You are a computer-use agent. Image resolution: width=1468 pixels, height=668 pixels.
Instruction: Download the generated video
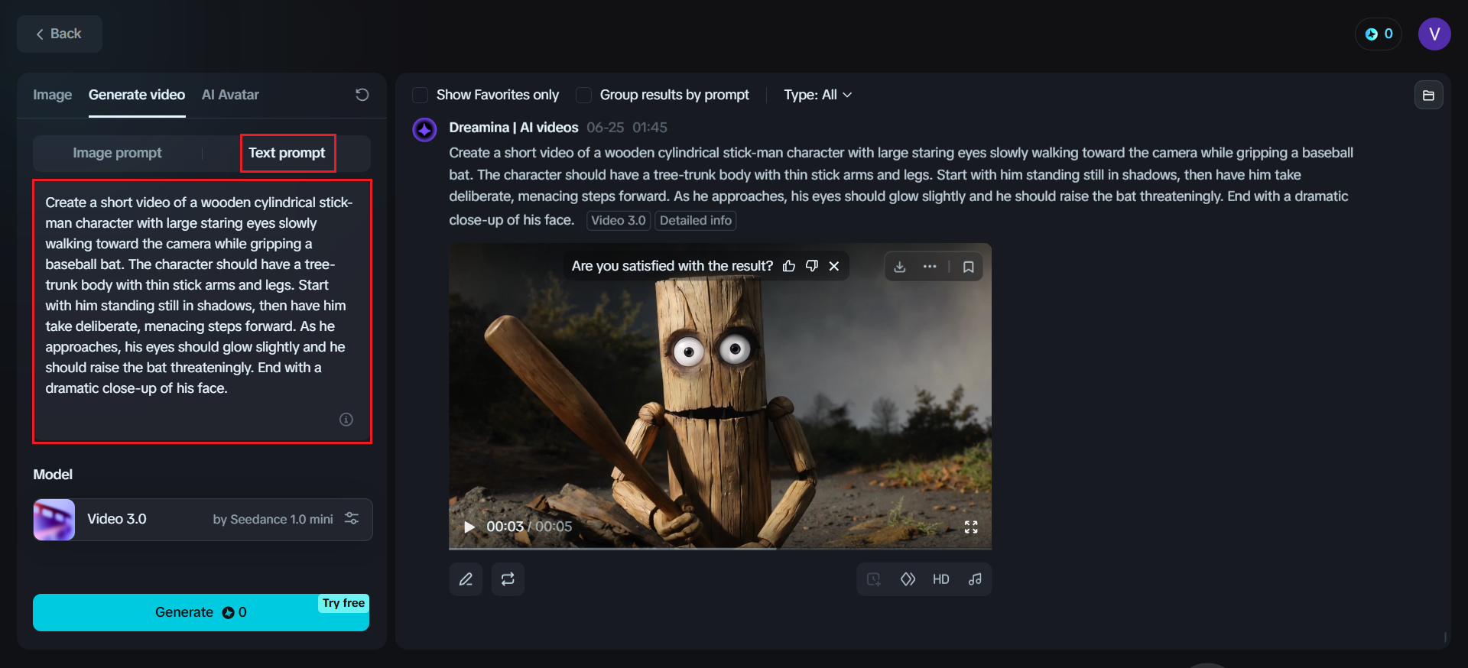(900, 267)
